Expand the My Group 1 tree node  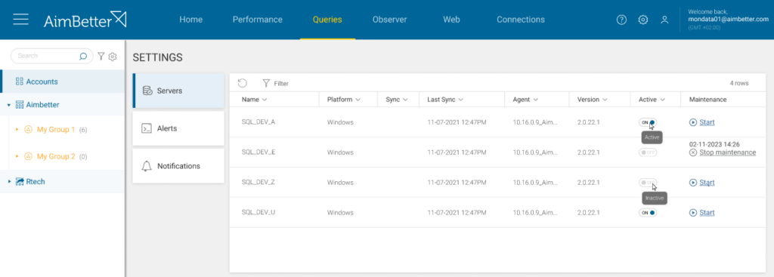click(x=17, y=130)
